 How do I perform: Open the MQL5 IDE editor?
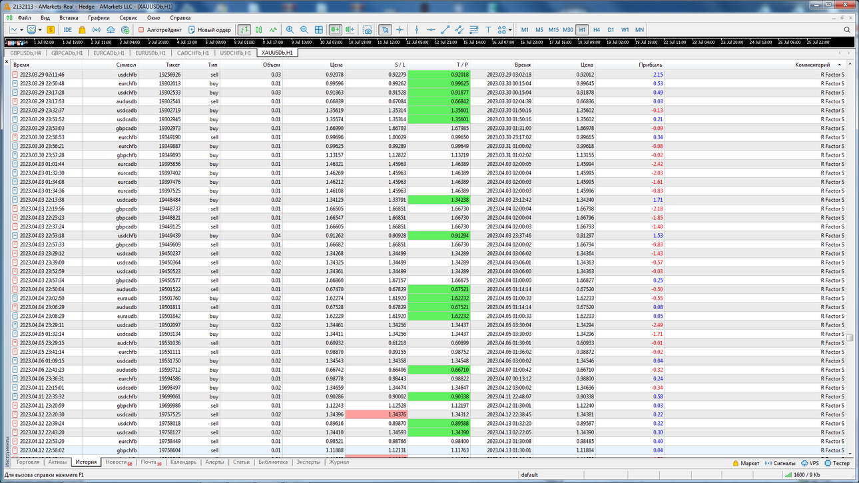68,30
